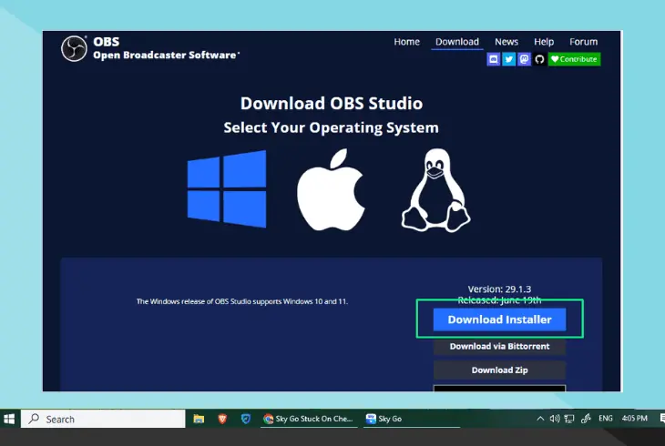Click the Select Your Operating System heading
The width and height of the screenshot is (665, 446).
tap(332, 127)
